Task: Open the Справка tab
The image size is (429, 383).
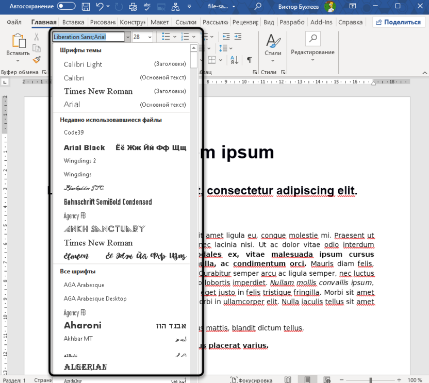Action: (x=350, y=22)
